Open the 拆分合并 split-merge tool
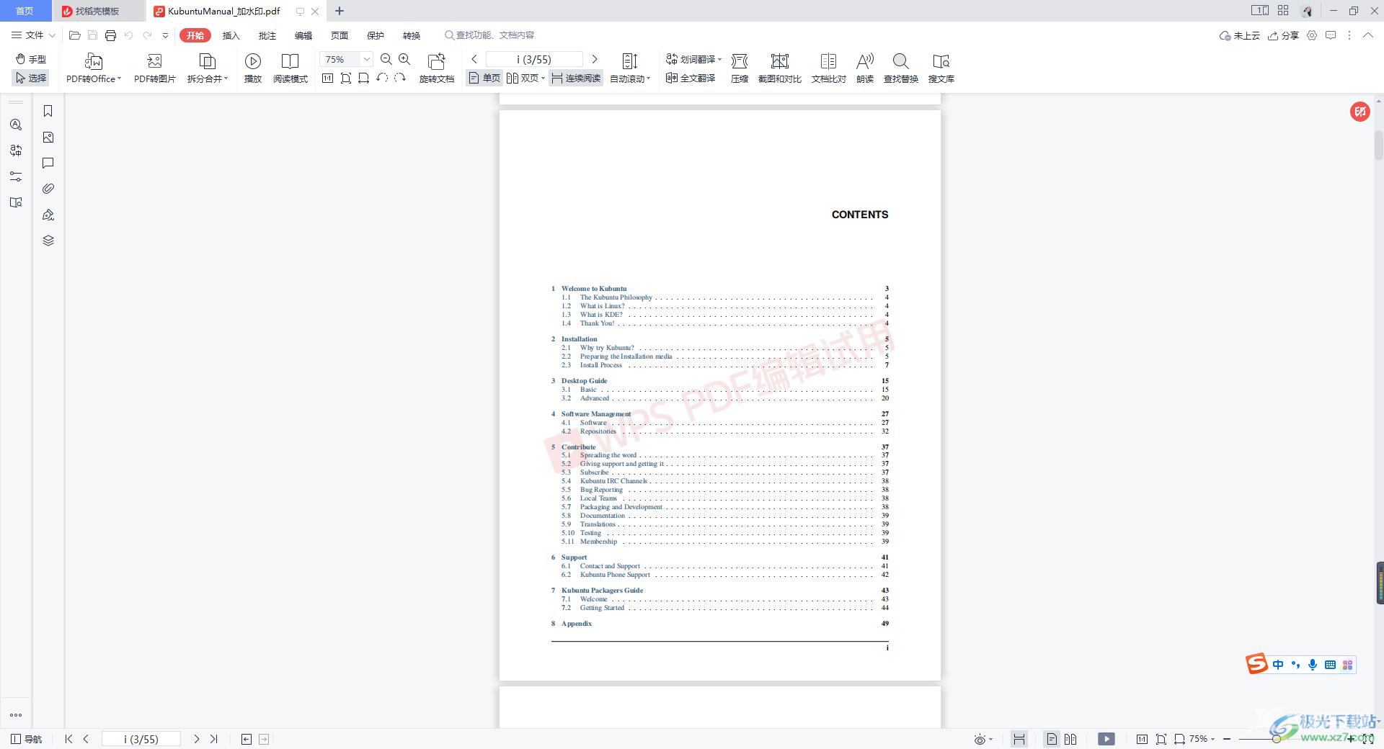The height and width of the screenshot is (749, 1384). (x=208, y=68)
